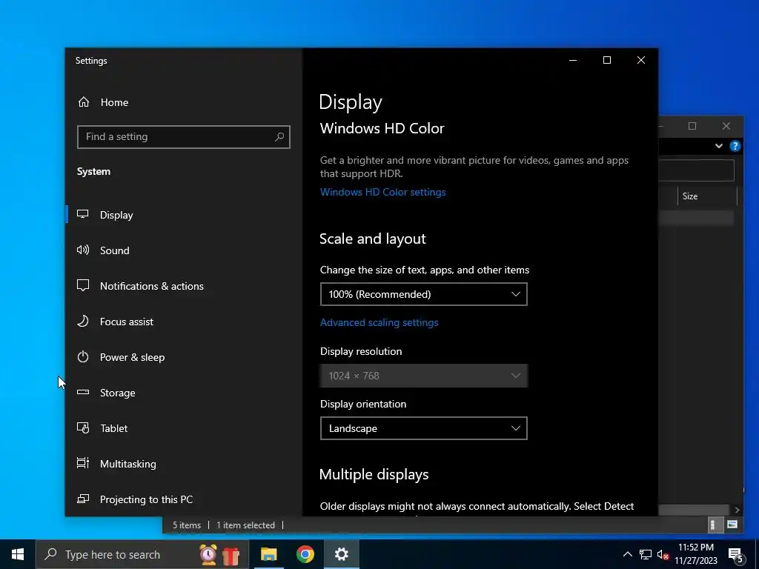Open Sound settings in sidebar
The width and height of the screenshot is (759, 569).
pos(114,250)
